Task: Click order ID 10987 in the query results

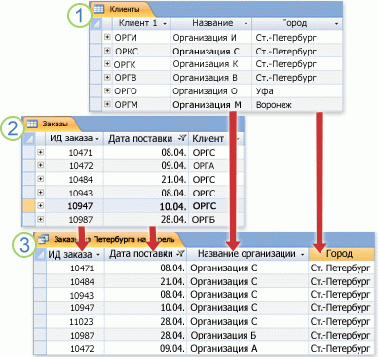Action: (x=75, y=335)
